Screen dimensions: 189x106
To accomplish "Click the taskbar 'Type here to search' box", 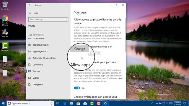I will tap(30, 103).
